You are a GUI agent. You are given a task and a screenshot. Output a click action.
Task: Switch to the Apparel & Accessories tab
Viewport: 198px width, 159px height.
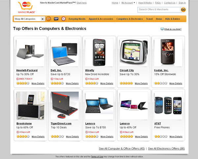pyautogui.click(x=101, y=19)
